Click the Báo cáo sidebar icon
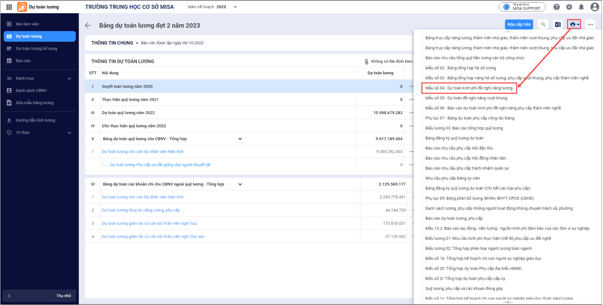This screenshot has width=603, height=305. [9, 61]
